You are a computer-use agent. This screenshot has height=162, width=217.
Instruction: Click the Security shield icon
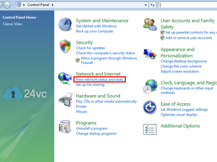tap(65, 46)
